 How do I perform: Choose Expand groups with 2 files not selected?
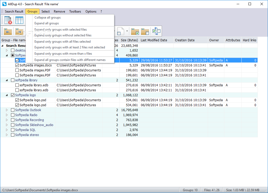pyautogui.click(x=70, y=47)
